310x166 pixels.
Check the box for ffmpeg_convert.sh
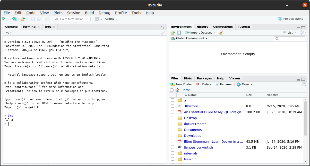tap(173, 147)
